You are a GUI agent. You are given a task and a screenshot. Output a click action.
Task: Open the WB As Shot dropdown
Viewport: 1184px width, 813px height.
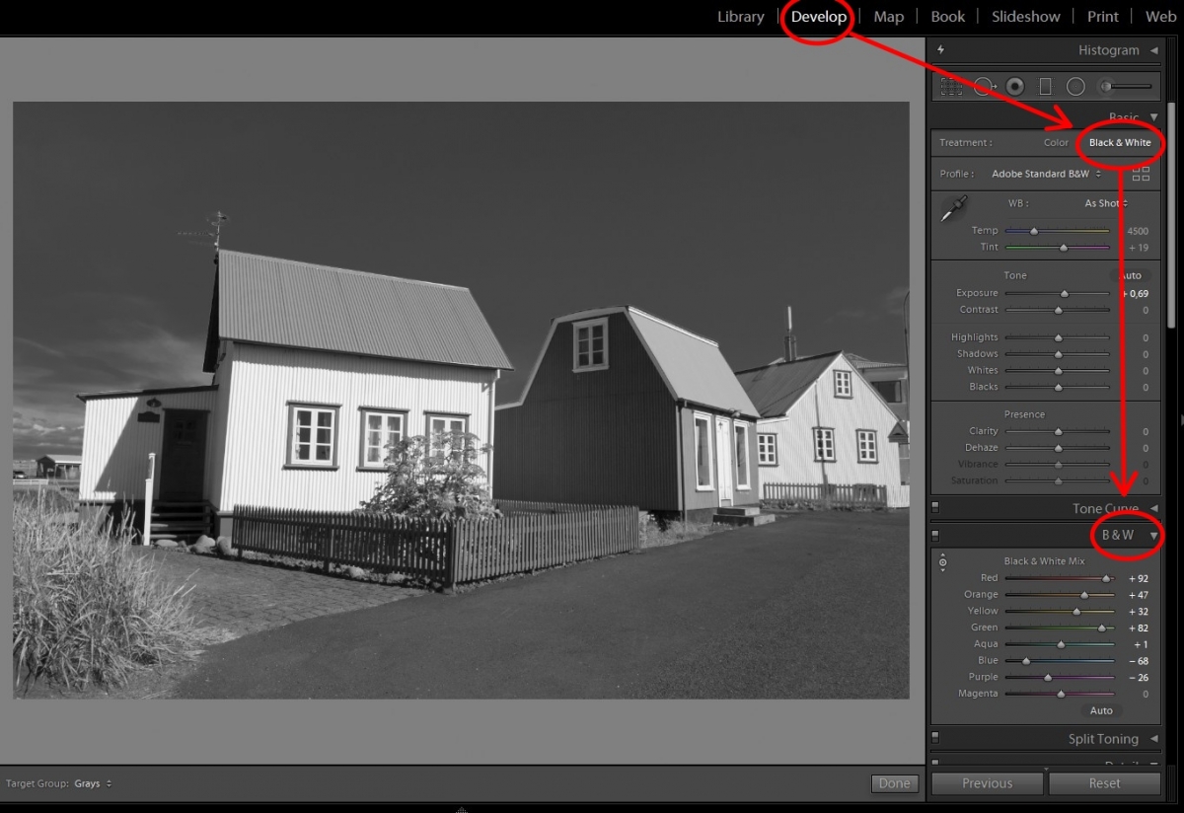pos(1105,203)
